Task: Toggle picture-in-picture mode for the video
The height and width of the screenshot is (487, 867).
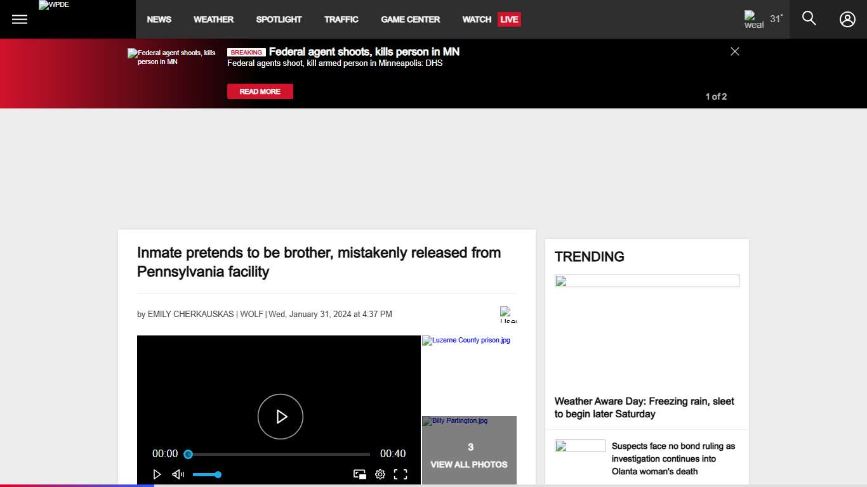Action: (360, 474)
